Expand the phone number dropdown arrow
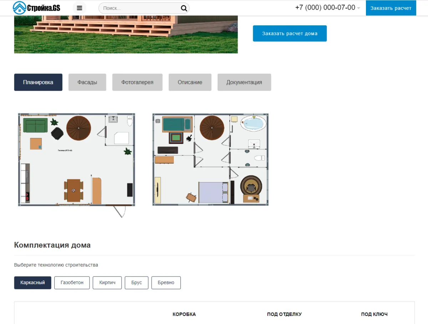The width and height of the screenshot is (428, 324). coord(358,8)
